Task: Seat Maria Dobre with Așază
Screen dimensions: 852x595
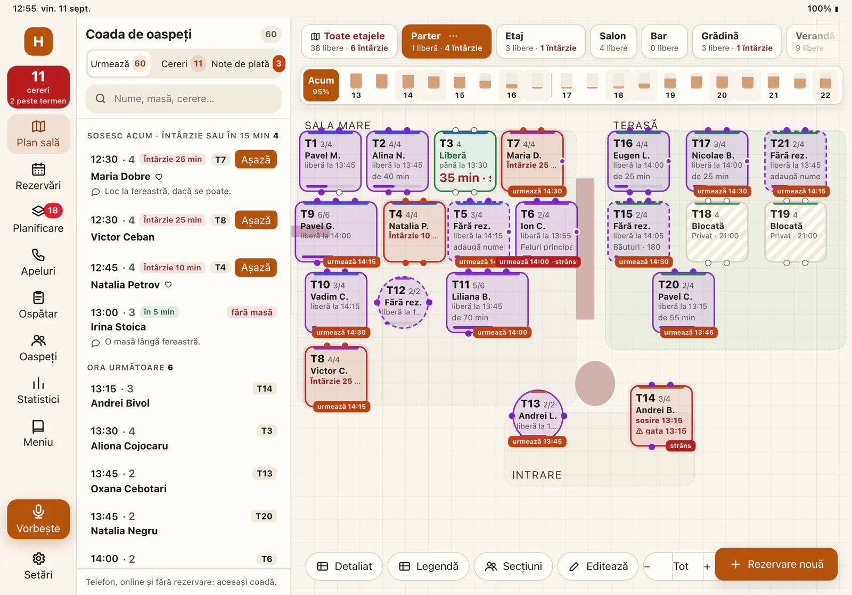Action: 256,160
